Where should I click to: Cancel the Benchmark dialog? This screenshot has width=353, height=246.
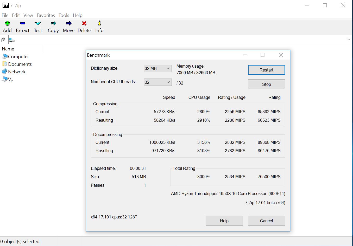point(266,221)
